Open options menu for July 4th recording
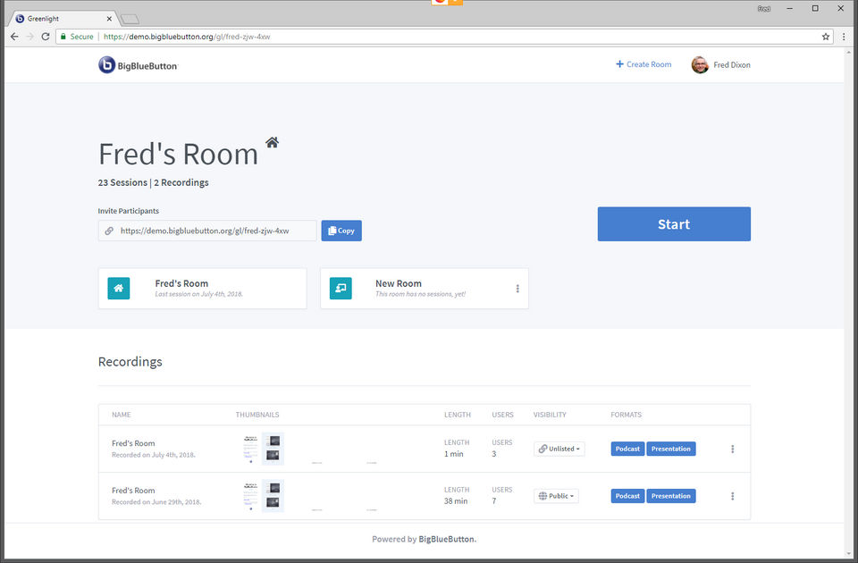 [732, 449]
